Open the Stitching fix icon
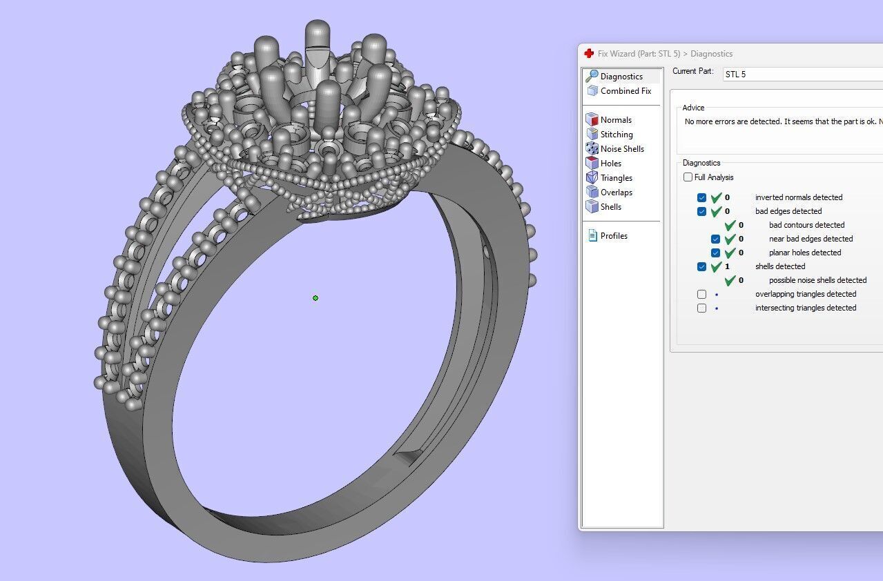Image resolution: width=883 pixels, height=581 pixels. point(592,134)
